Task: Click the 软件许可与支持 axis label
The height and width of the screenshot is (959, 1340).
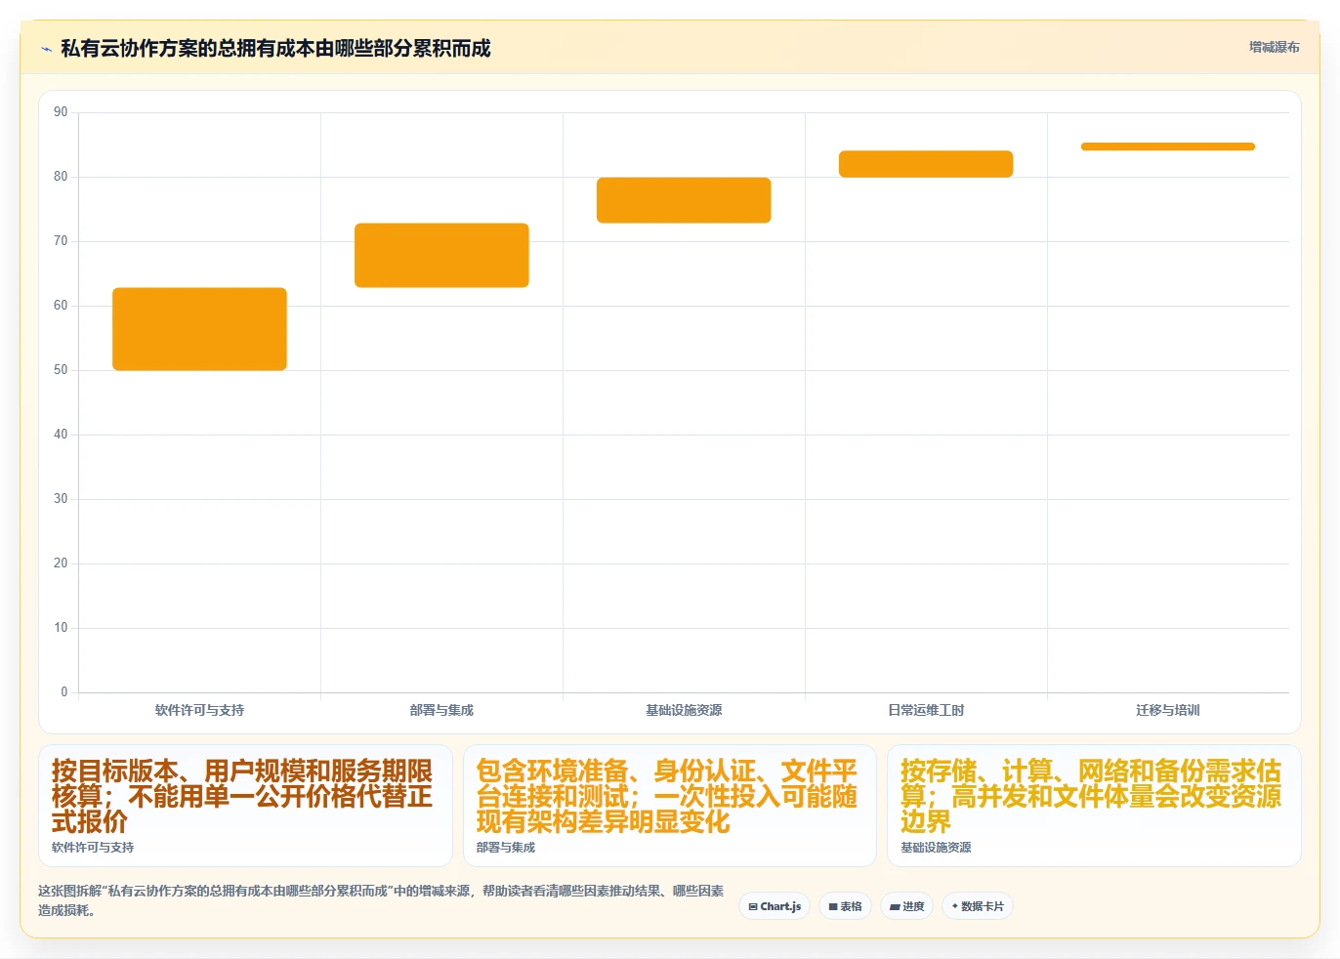Action: [x=199, y=710]
